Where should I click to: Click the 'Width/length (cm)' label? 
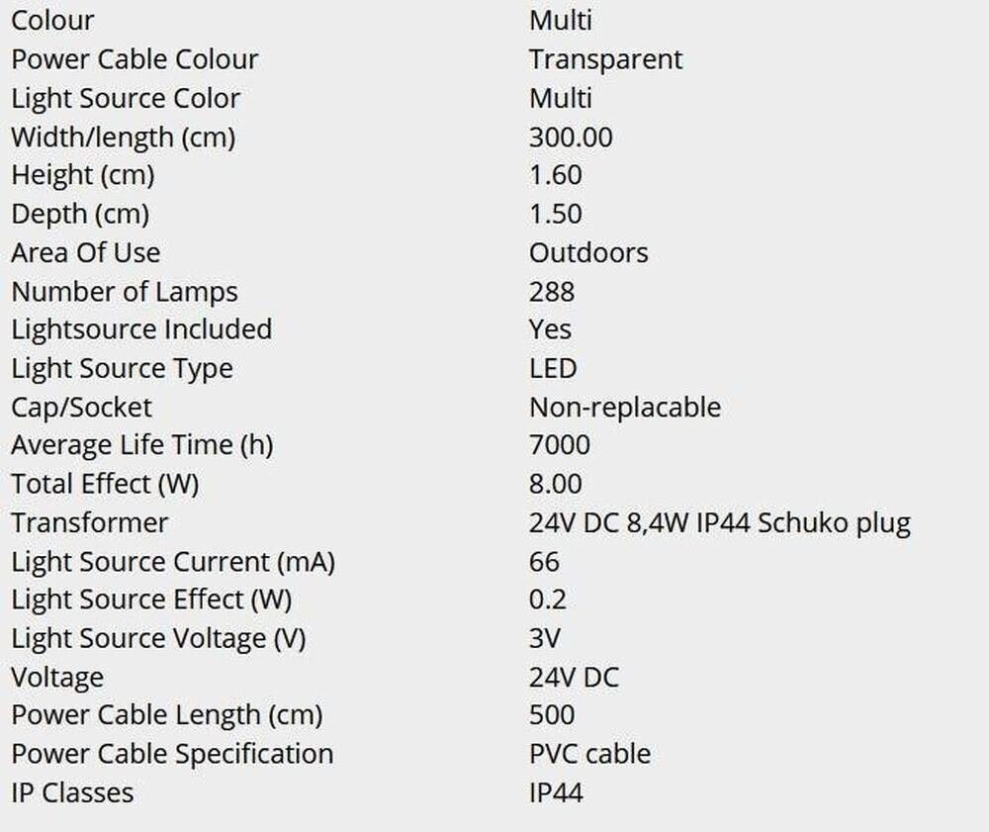[123, 137]
